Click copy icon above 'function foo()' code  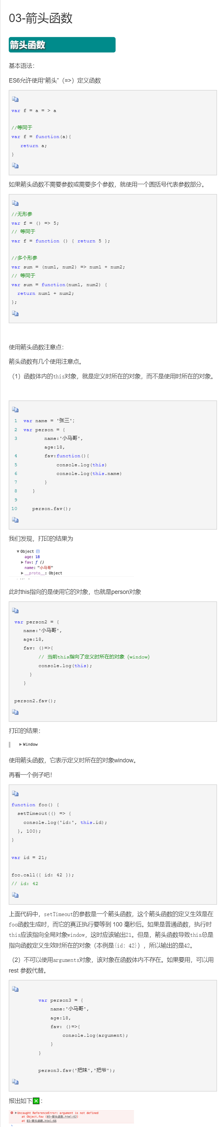click(15, 793)
